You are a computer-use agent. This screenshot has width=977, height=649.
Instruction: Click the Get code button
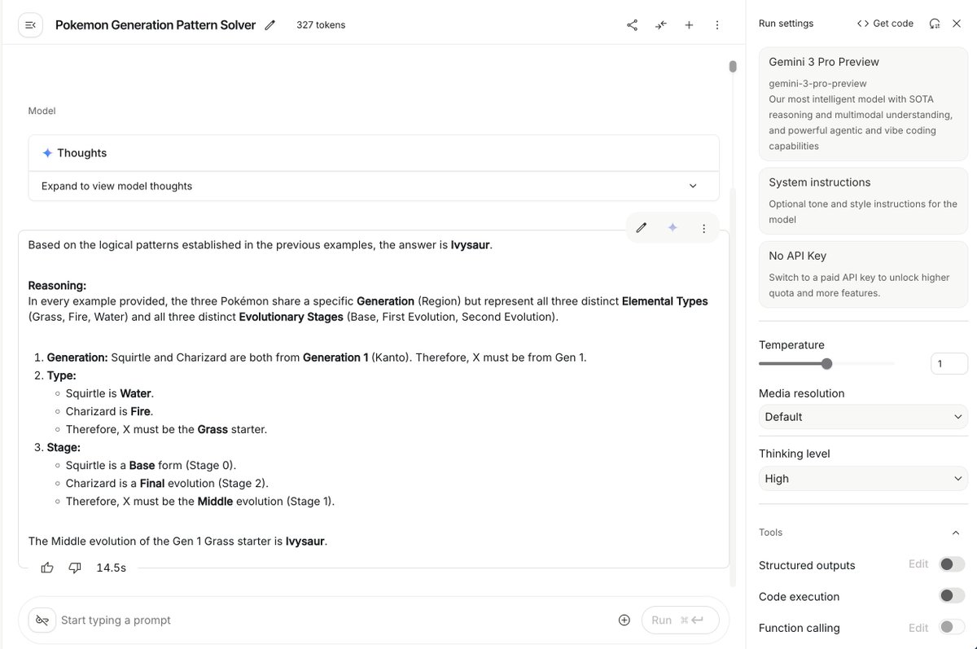point(885,24)
